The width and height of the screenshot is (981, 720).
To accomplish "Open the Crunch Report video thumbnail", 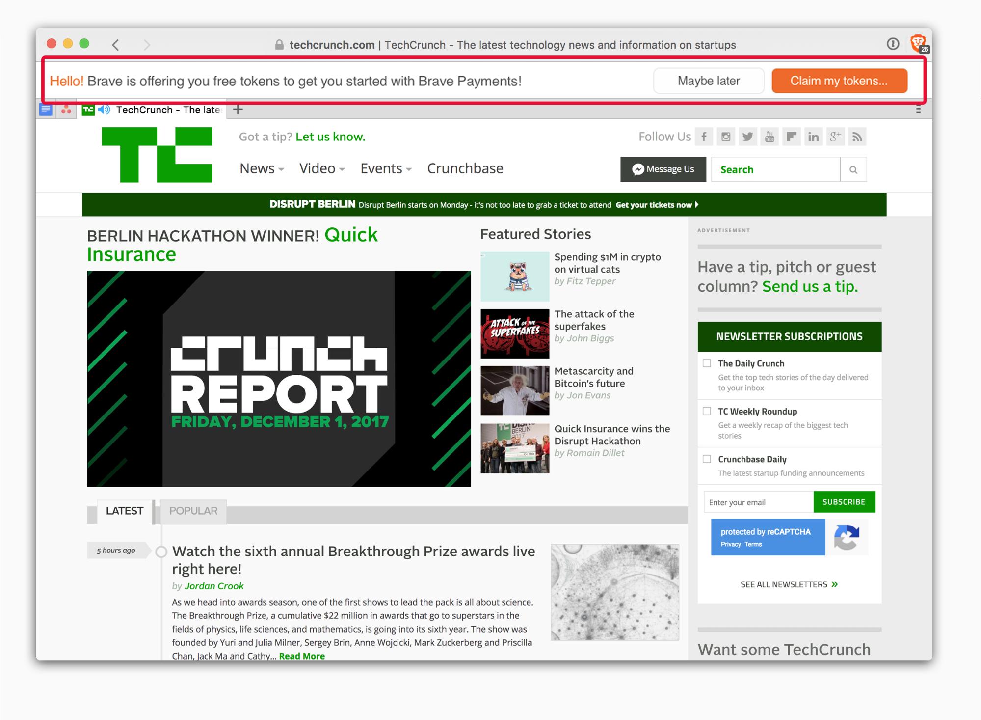I will [279, 379].
